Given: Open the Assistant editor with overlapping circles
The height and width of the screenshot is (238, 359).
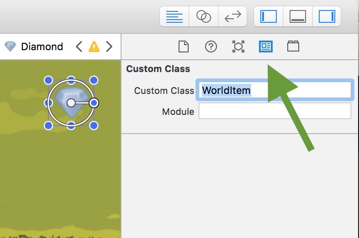Looking at the screenshot, I should (x=204, y=17).
